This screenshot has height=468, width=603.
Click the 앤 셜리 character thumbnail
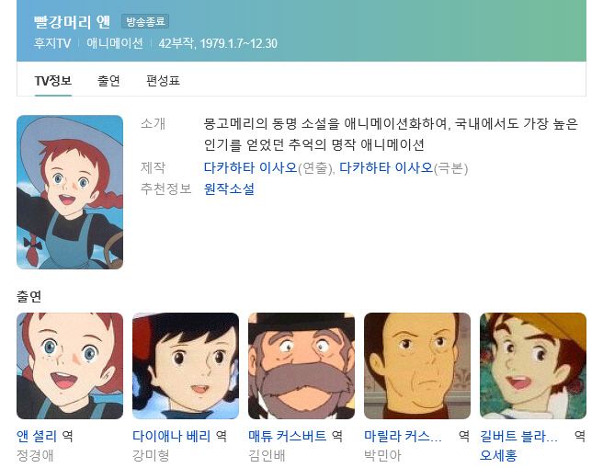(70, 366)
